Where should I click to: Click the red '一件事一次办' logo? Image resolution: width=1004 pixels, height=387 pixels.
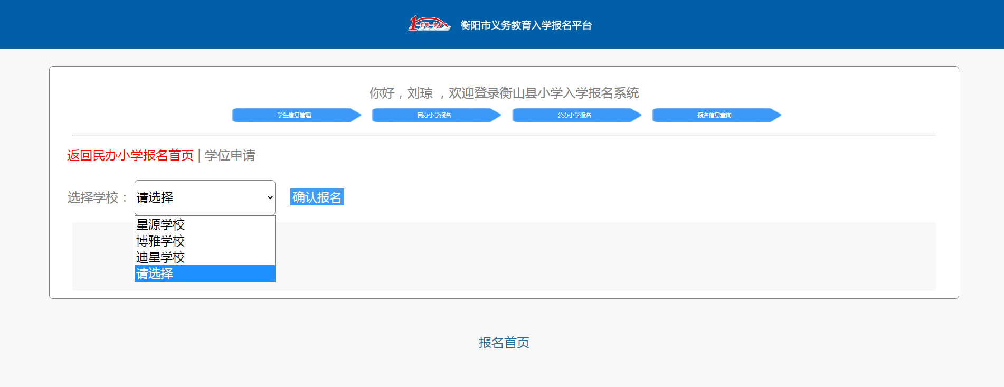[429, 24]
